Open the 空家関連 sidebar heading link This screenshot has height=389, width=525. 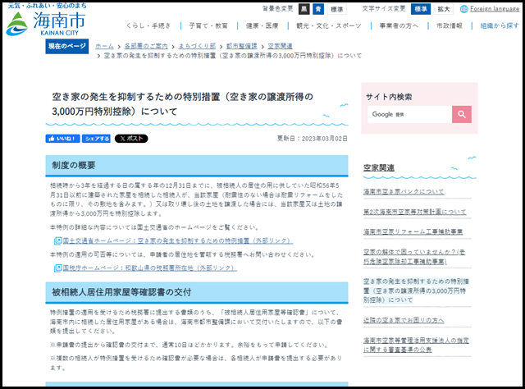pos(379,168)
